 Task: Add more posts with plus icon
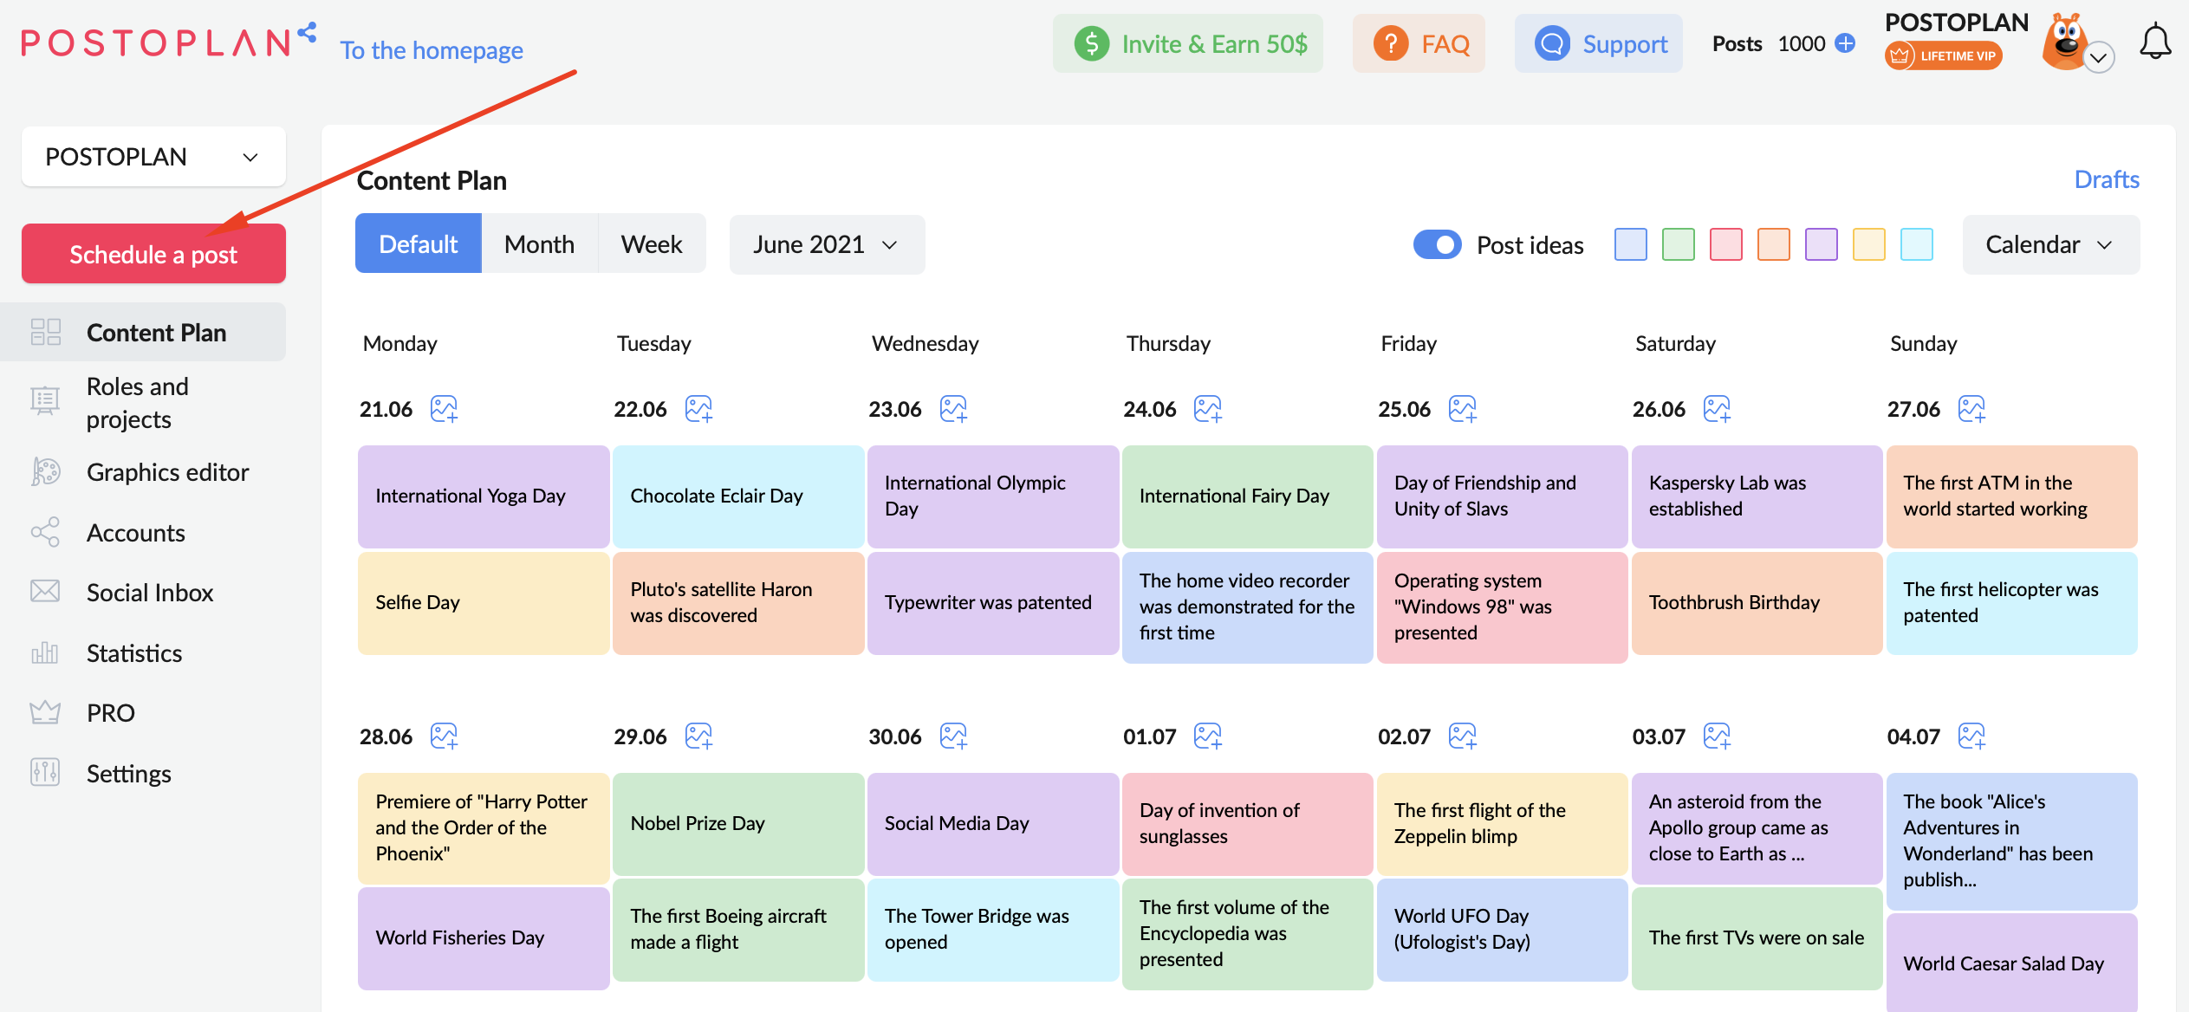(1846, 43)
